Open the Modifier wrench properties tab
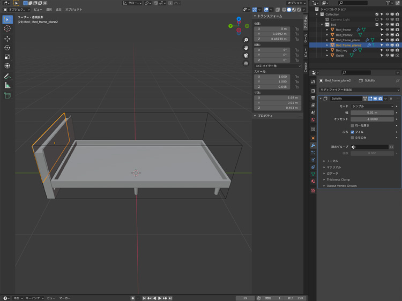This screenshot has height=301, width=402. 313,145
